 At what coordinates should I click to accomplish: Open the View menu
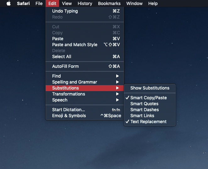pos(67,3)
